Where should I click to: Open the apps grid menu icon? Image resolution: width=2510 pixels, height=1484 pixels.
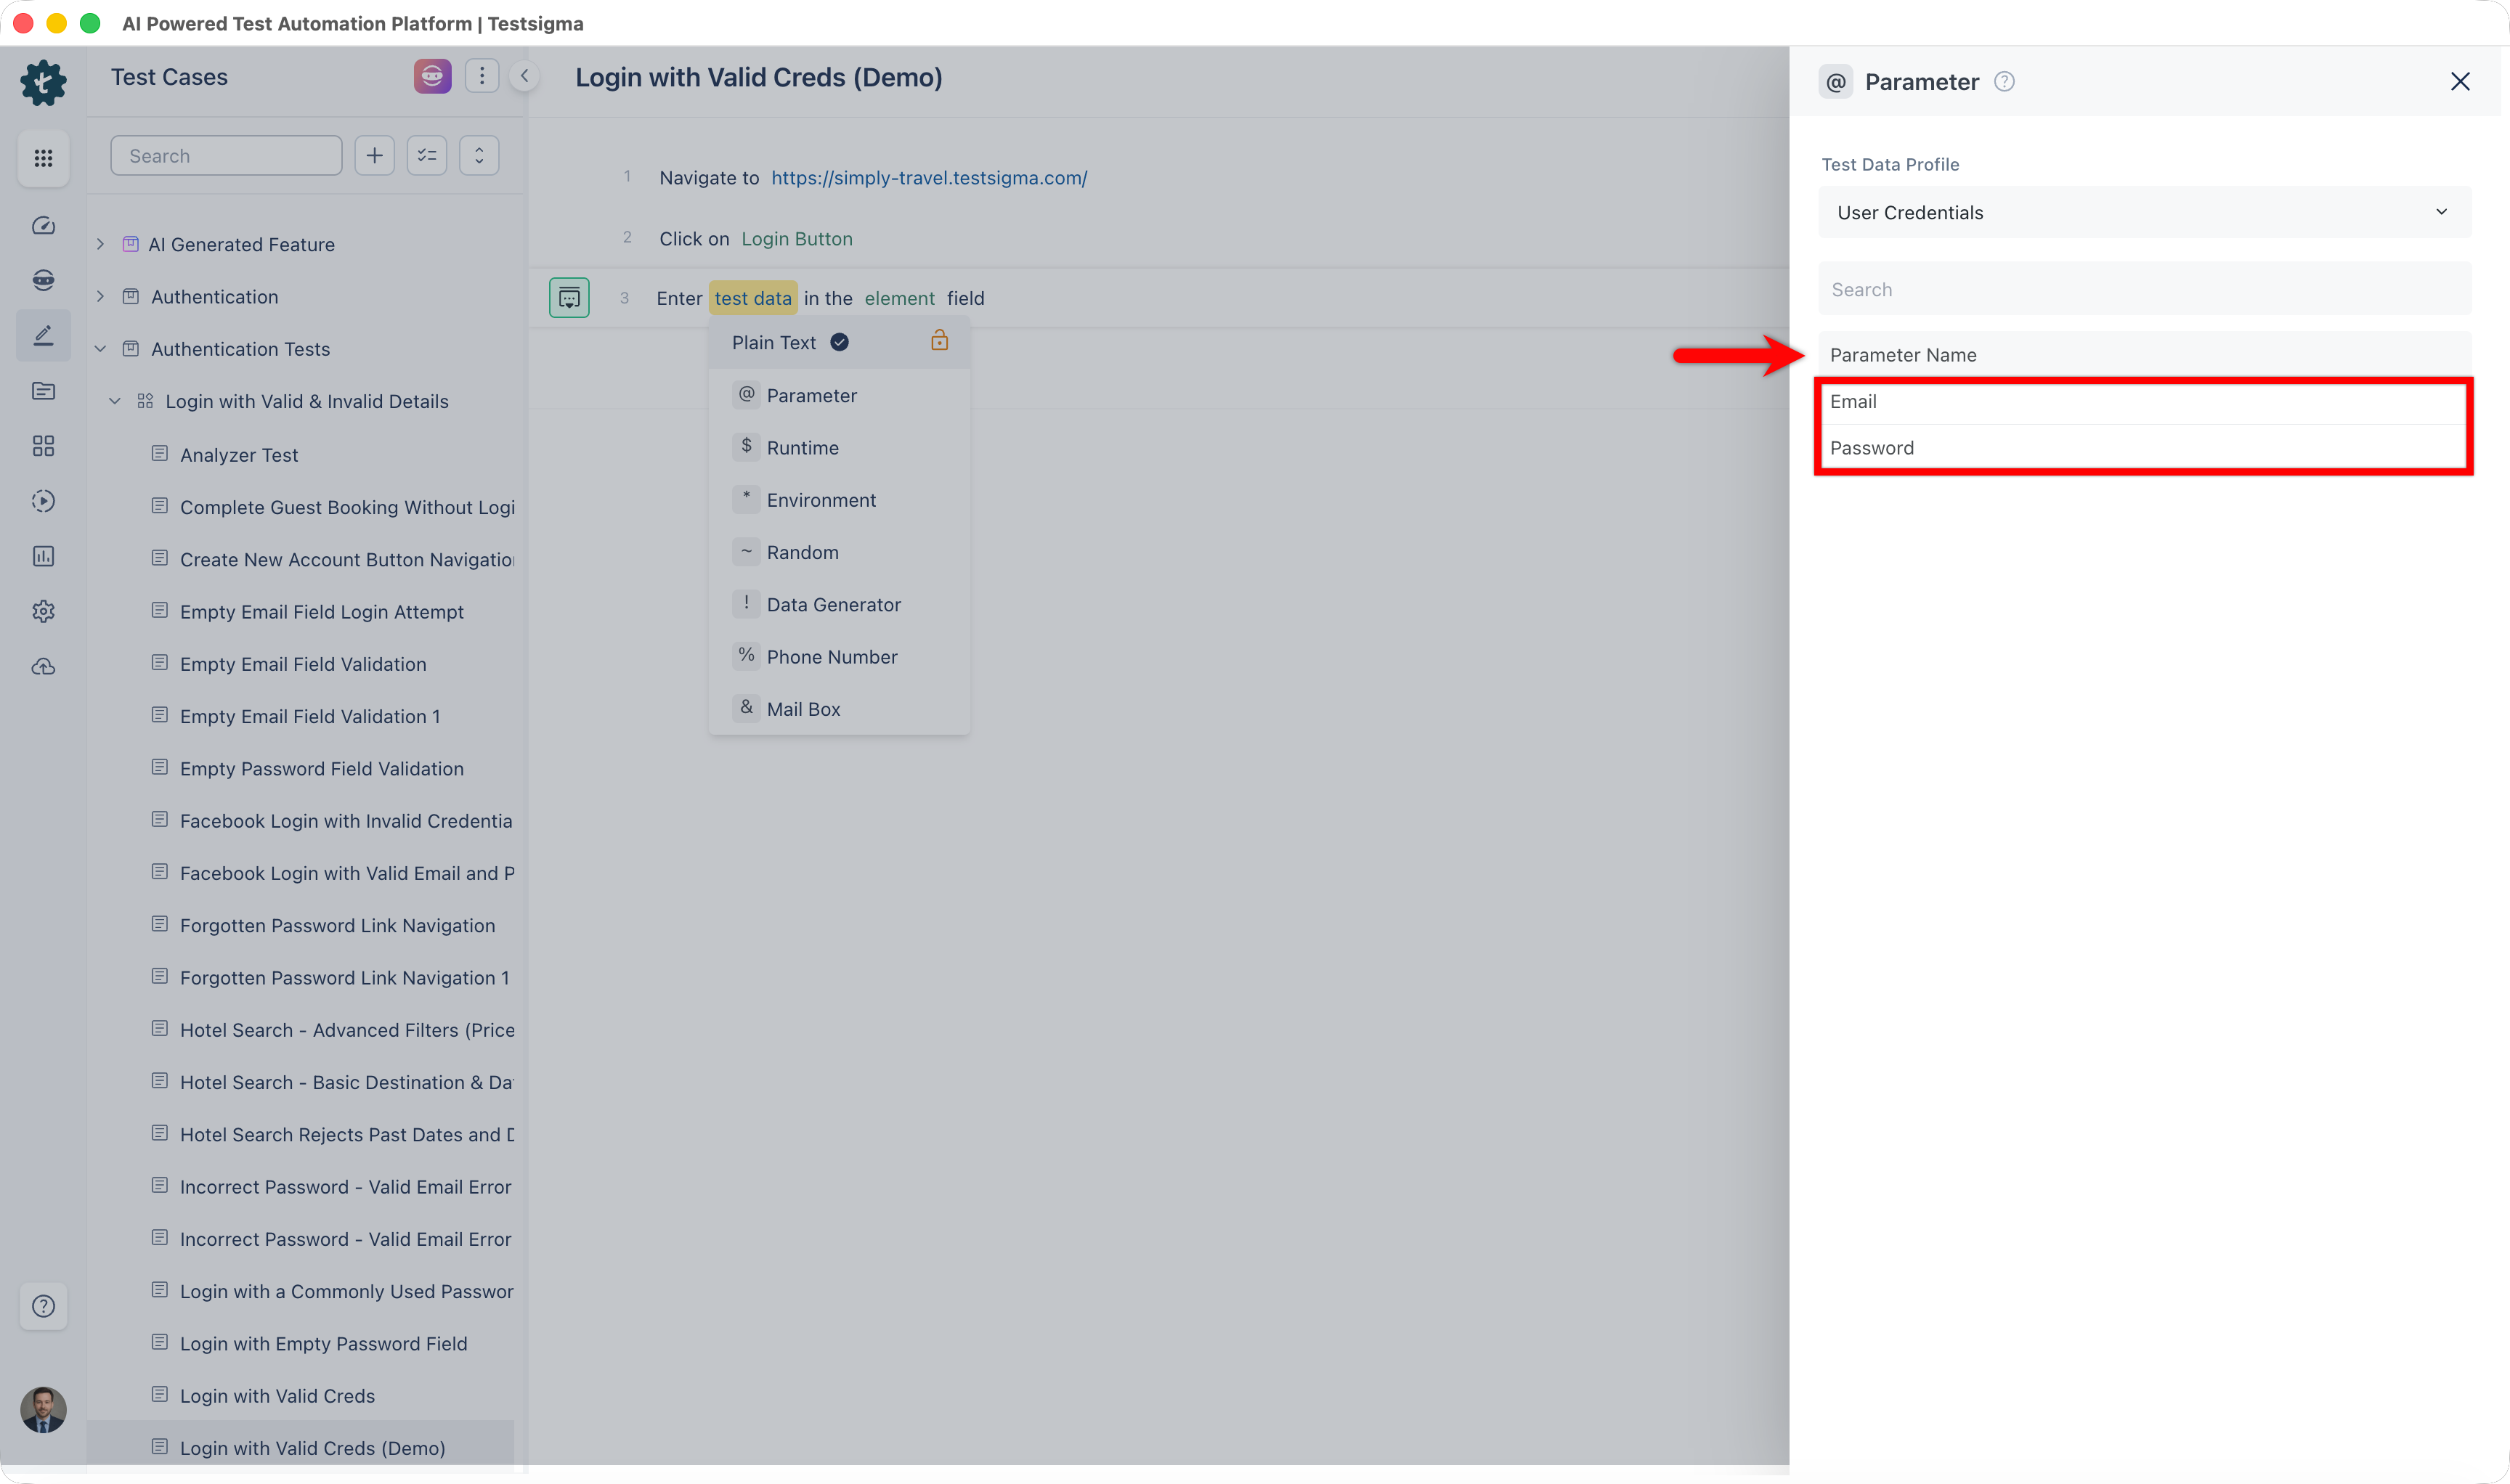pos(43,158)
